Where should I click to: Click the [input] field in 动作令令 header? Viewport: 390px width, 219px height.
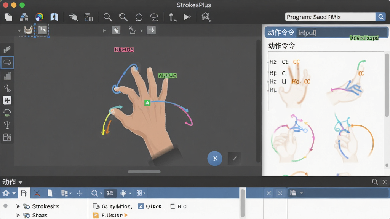[x=342, y=33]
